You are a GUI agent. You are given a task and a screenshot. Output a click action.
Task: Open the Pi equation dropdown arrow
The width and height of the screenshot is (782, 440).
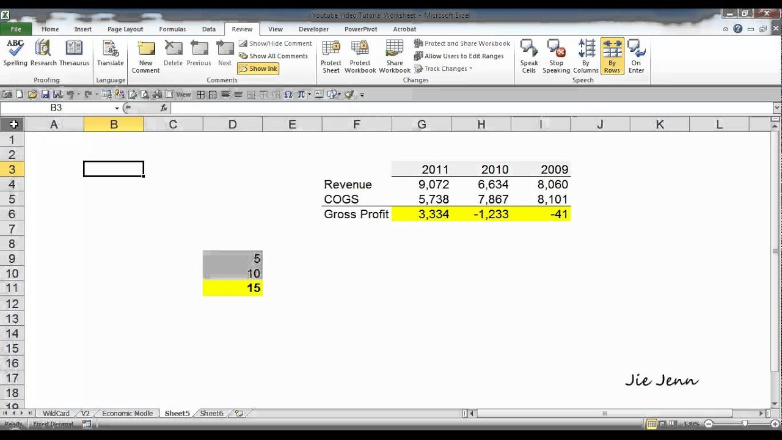point(309,95)
